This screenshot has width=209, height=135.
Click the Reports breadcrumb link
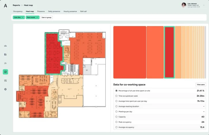[x=16, y=5]
